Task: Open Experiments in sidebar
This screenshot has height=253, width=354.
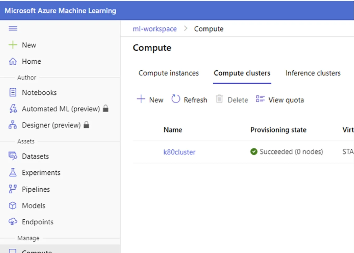Action: [x=41, y=173]
